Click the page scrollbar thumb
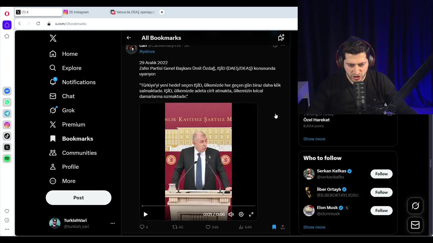 431,164
